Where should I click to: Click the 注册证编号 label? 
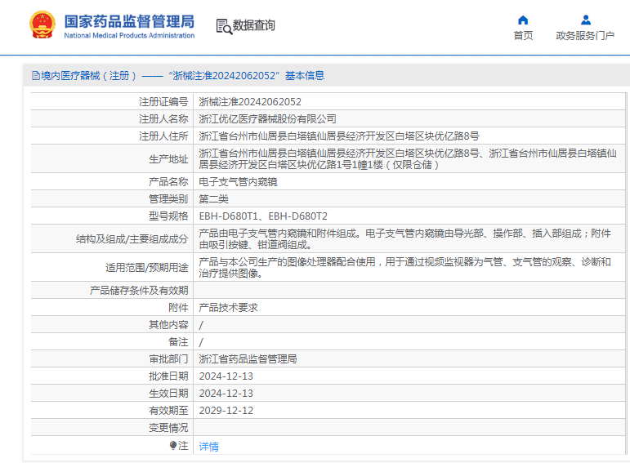(163, 102)
